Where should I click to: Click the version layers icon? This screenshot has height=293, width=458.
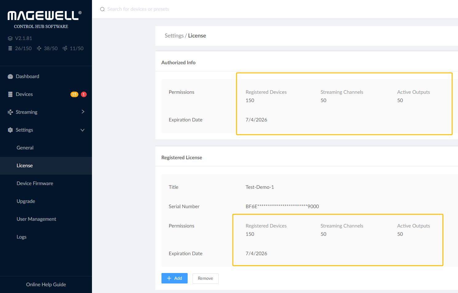pos(10,38)
